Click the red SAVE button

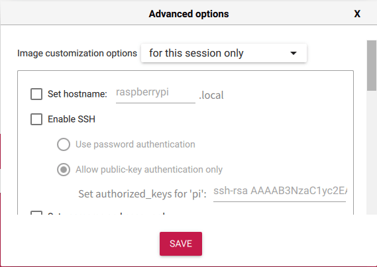tap(181, 244)
